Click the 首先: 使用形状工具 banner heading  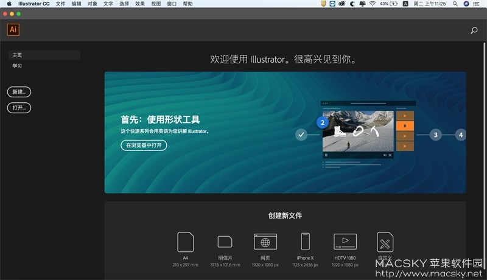click(x=160, y=119)
